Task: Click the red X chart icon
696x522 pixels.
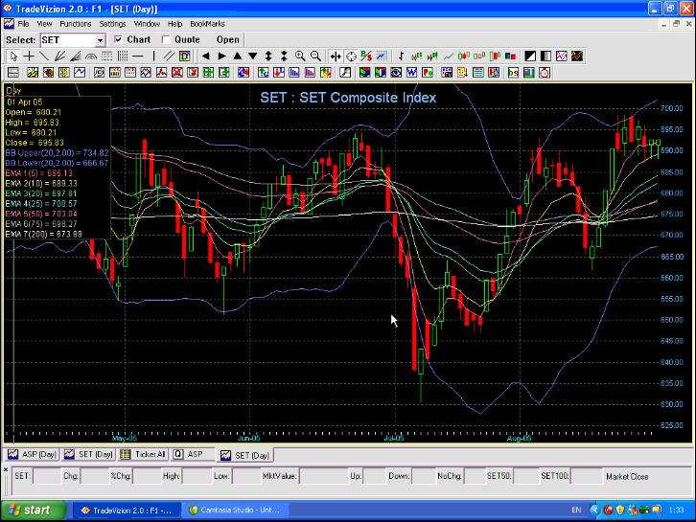Action: 177,72
